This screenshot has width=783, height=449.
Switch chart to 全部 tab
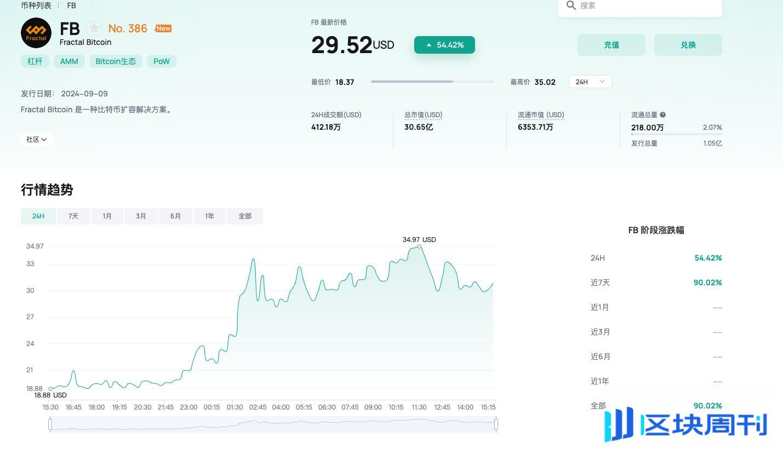245,216
